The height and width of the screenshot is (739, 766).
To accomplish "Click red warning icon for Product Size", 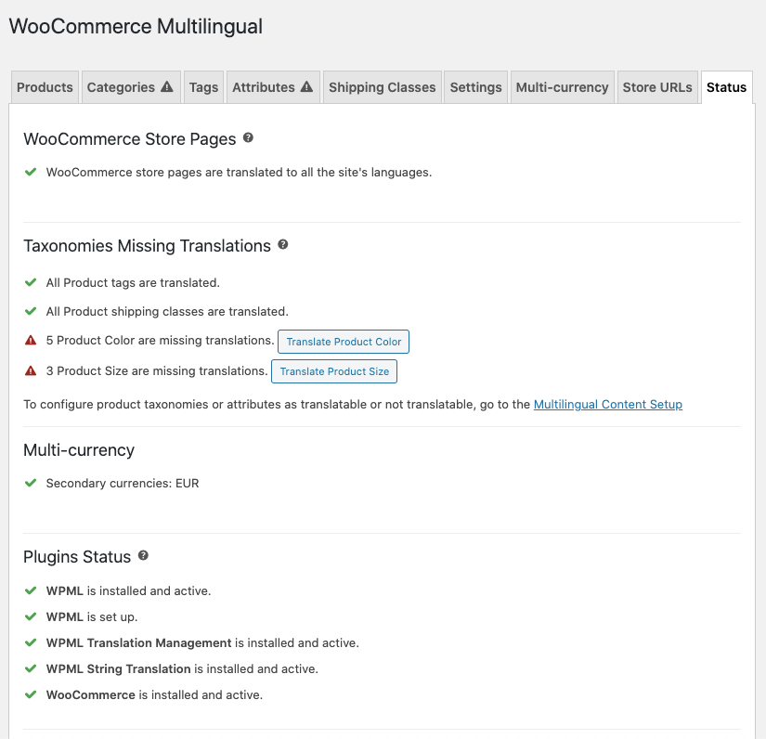I will [x=31, y=370].
